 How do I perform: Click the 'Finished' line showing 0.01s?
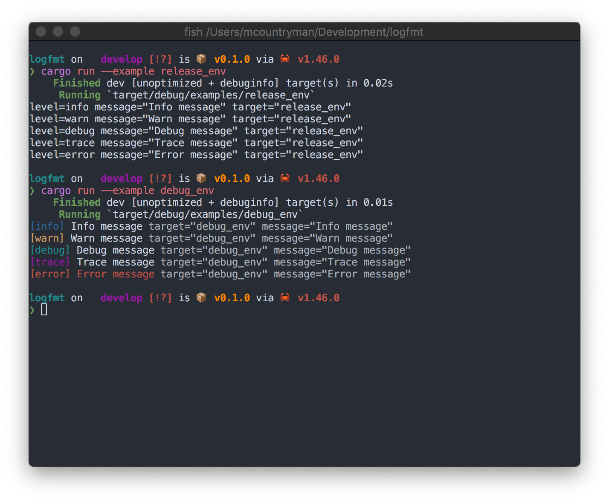[x=223, y=202]
